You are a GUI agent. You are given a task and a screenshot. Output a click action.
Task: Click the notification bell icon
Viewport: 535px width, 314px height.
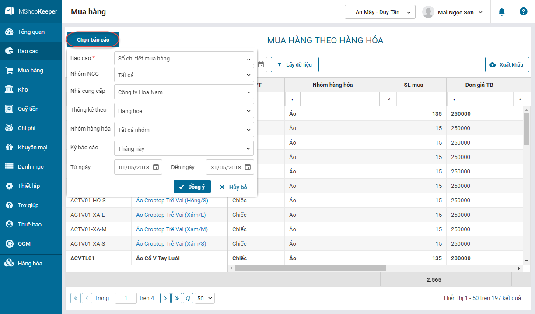tap(502, 12)
